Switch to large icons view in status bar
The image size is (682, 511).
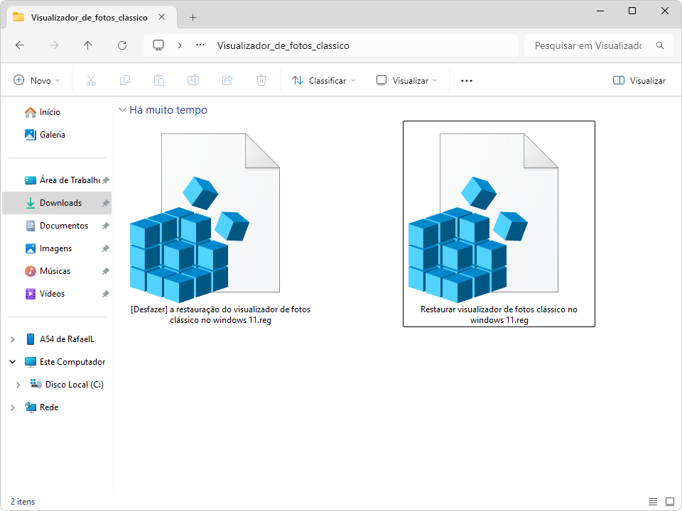click(x=670, y=502)
